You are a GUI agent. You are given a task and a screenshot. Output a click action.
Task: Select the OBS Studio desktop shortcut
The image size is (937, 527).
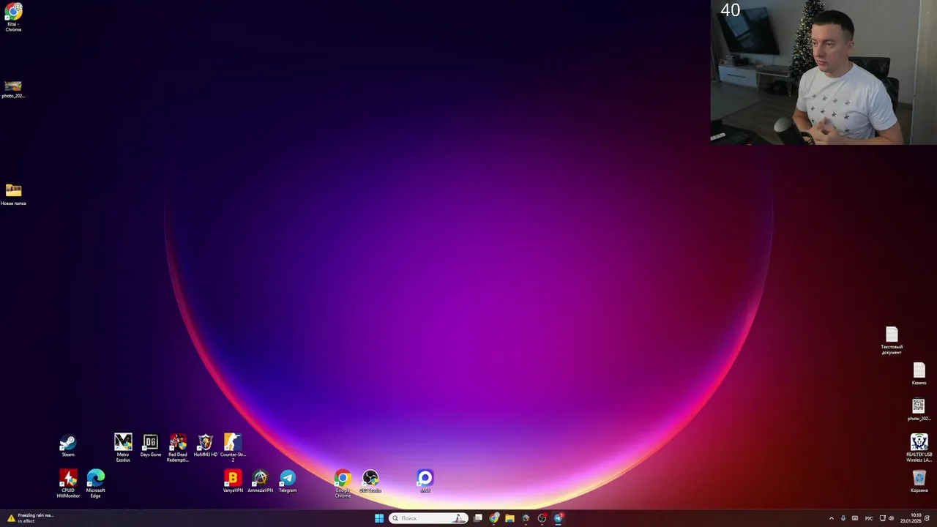[x=370, y=482]
